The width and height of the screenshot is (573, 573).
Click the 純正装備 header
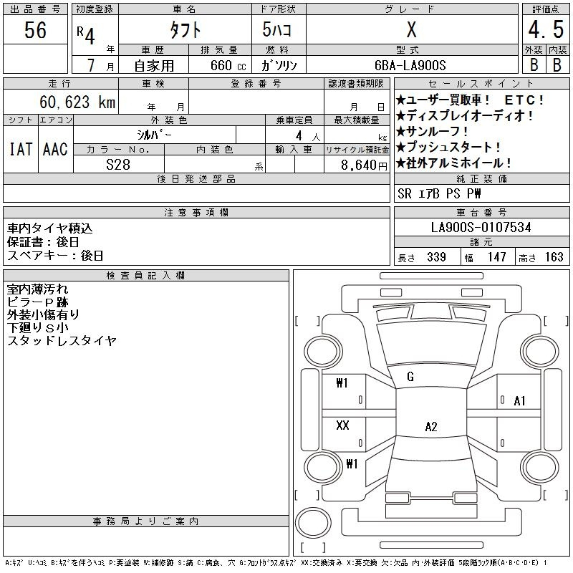481,178
